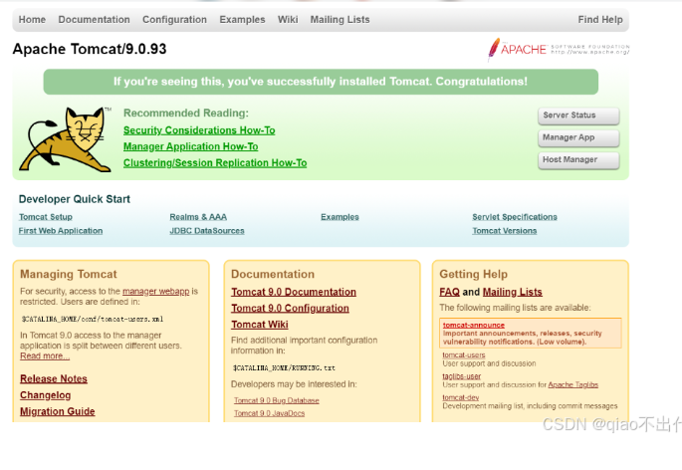The image size is (682, 470).
Task: Open Tomcat Versions link
Action: point(505,231)
